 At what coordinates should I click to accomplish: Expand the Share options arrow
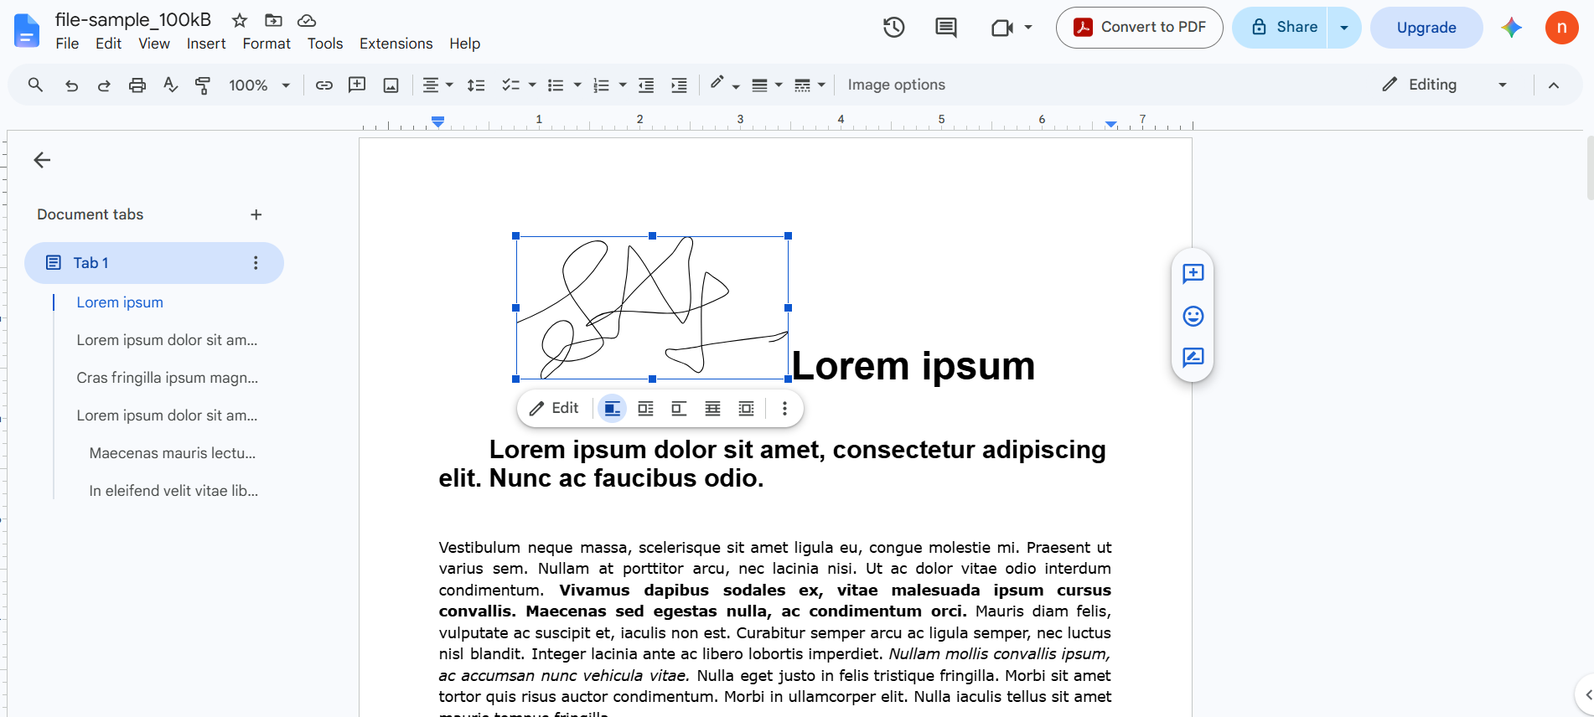point(1344,28)
